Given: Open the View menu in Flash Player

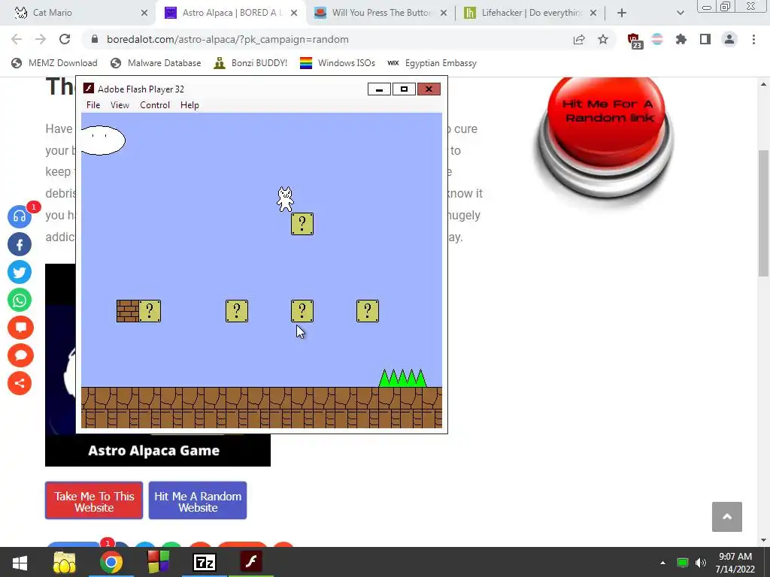Looking at the screenshot, I should click(x=120, y=105).
